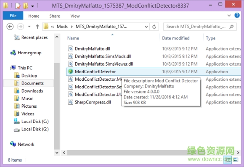Open the Help question mark icon

click(x=237, y=16)
